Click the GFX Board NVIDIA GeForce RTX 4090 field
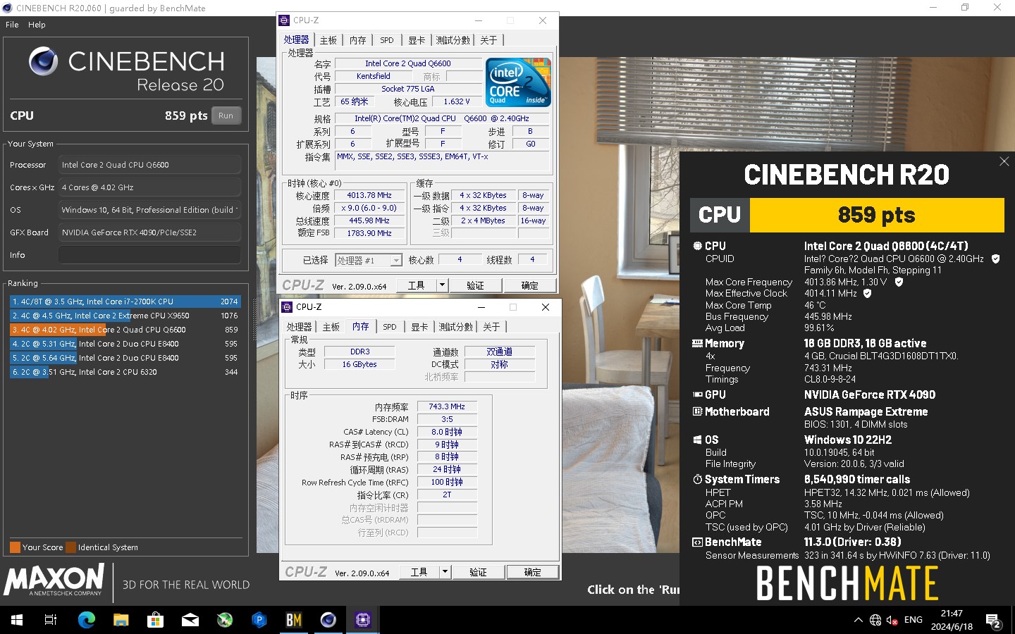The image size is (1015, 634). (x=149, y=232)
